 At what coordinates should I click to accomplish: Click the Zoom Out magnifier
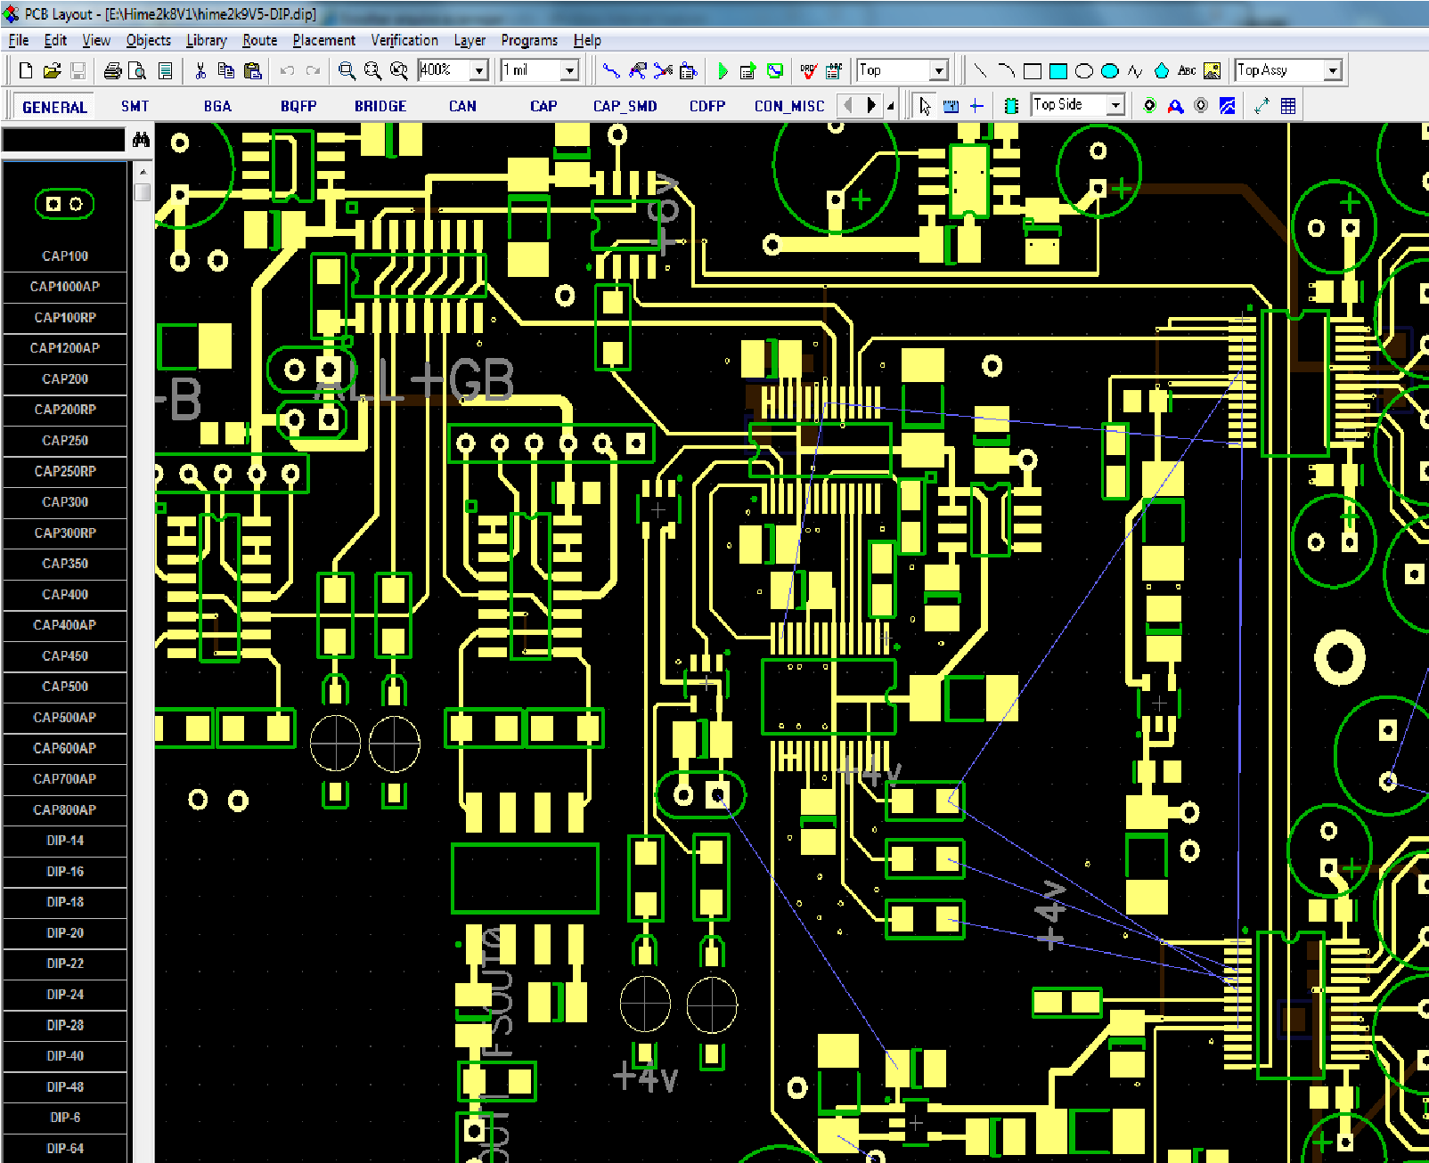pyautogui.click(x=372, y=70)
